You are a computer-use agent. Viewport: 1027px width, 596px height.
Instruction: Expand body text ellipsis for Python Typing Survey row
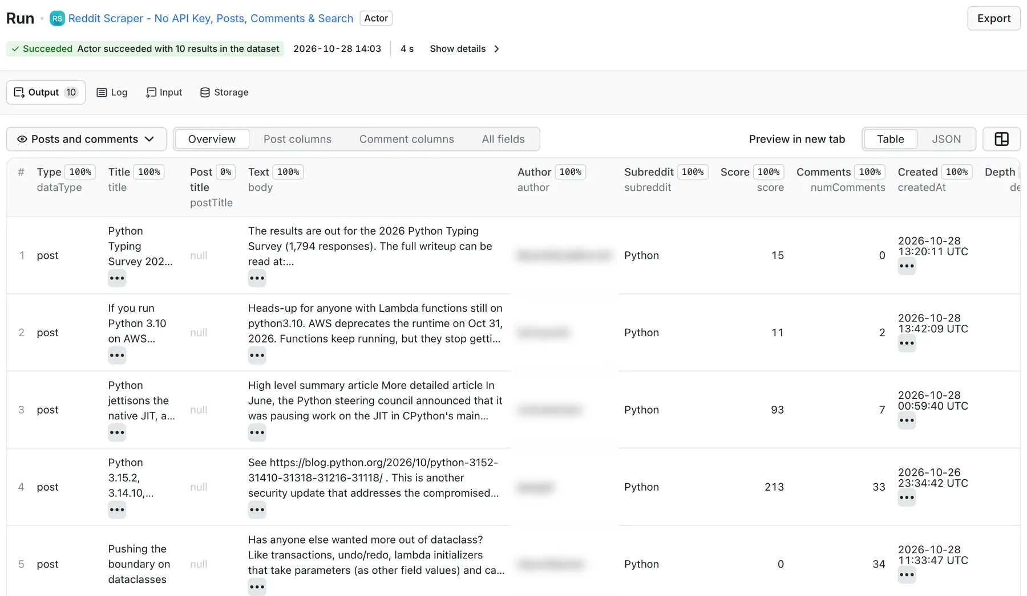tap(257, 278)
